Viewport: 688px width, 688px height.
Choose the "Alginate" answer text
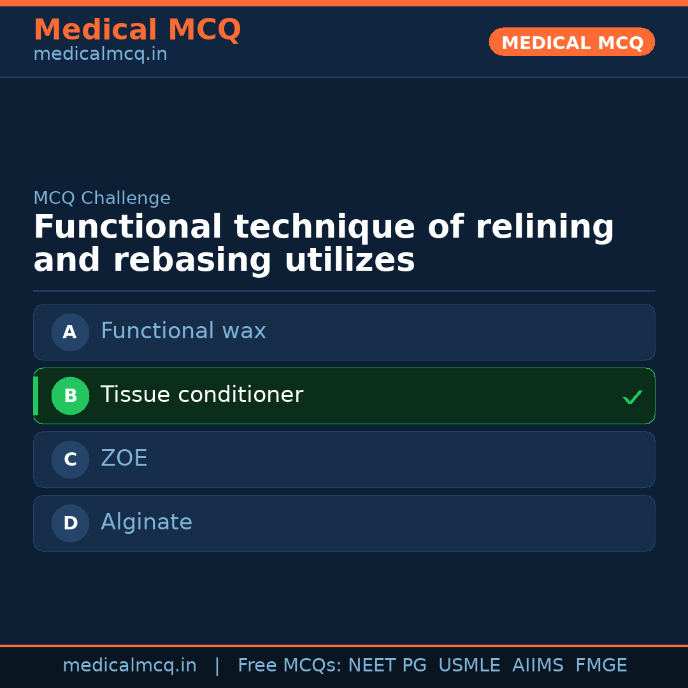(x=147, y=522)
